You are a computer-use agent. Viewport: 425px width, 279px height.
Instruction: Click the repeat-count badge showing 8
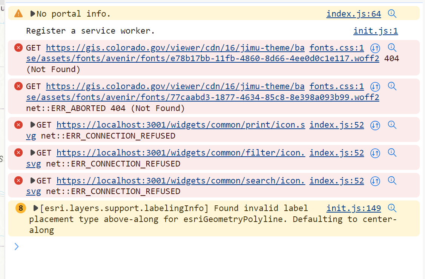point(21,208)
